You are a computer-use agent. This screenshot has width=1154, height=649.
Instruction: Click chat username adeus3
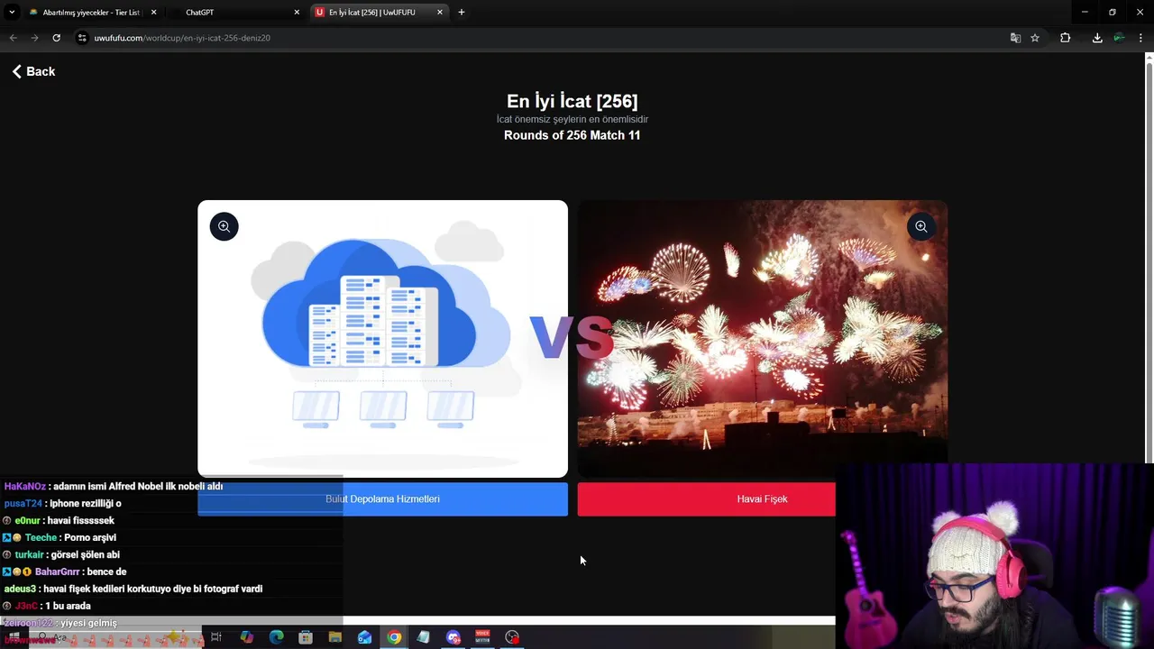(x=19, y=590)
